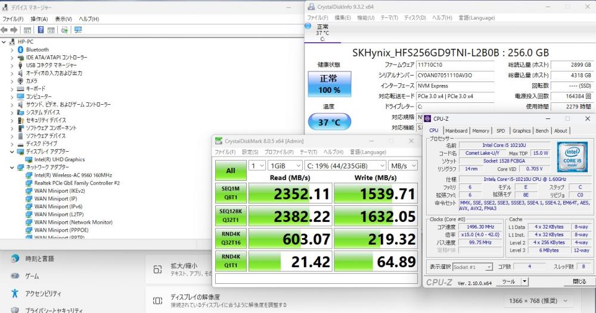Click the Scale (拡大/縮小) setting icon

coord(158,270)
